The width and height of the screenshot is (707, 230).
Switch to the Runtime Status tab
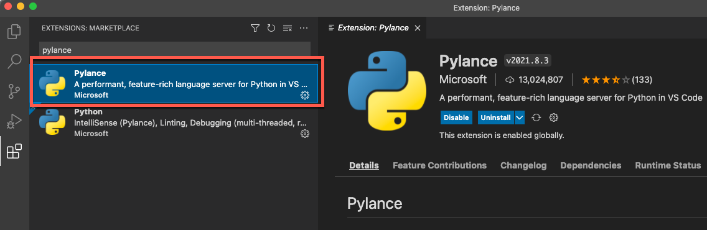click(668, 165)
